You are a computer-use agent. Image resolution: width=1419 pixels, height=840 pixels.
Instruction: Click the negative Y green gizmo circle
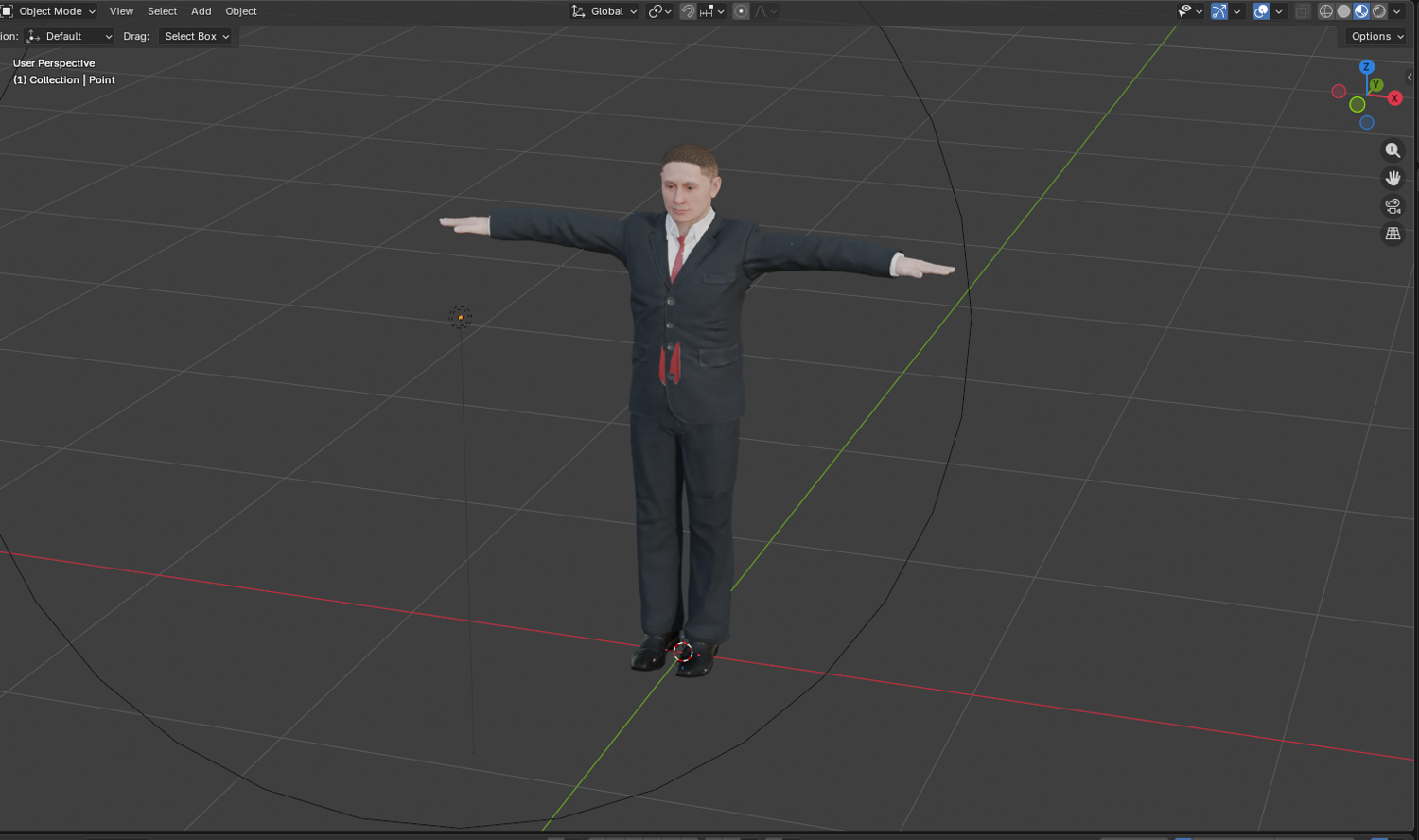pyautogui.click(x=1357, y=104)
